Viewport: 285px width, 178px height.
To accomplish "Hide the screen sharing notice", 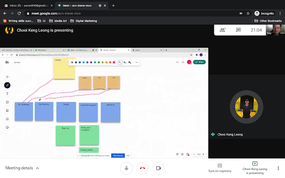I will click(x=128, y=156).
